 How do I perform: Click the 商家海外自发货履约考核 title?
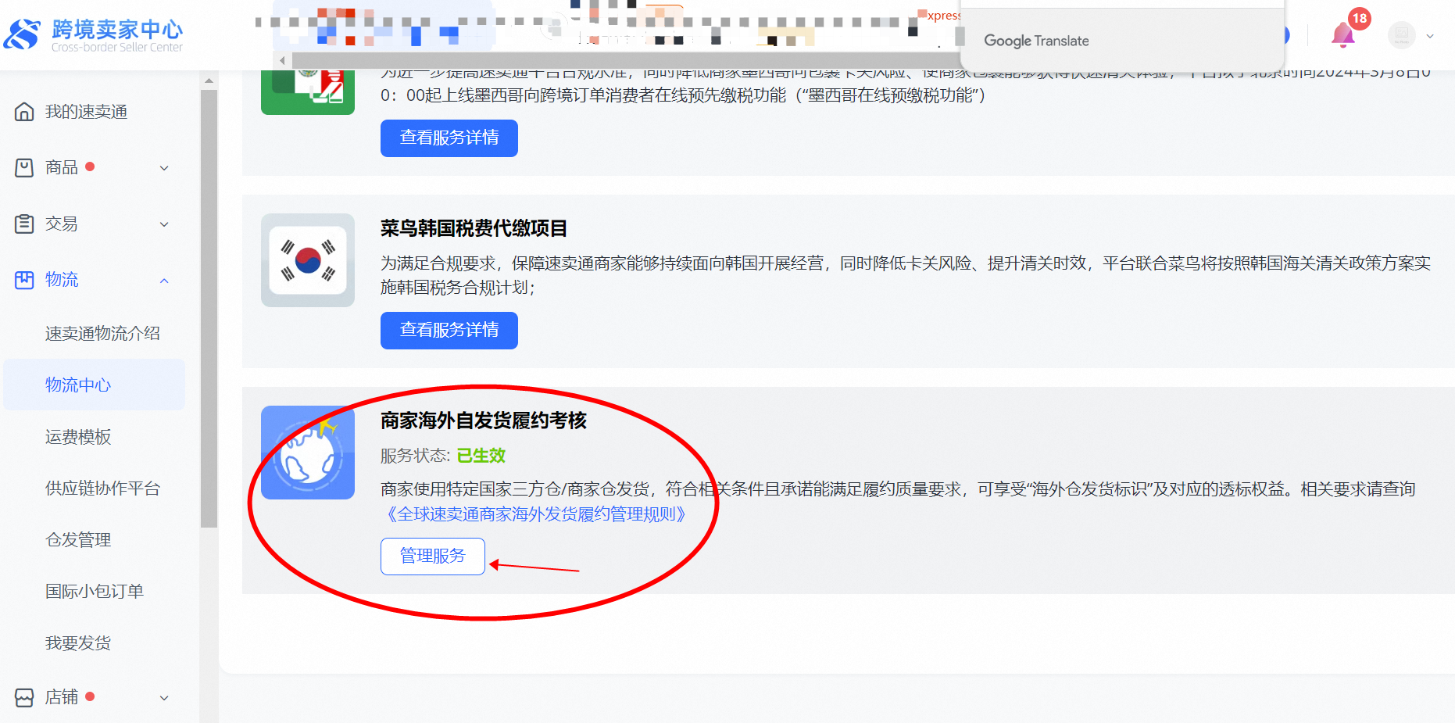coord(484,421)
